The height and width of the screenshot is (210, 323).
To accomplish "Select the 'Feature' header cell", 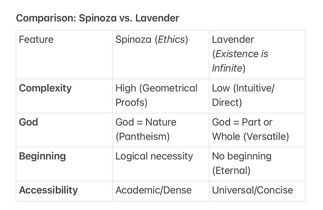I will pyautogui.click(x=36, y=40).
